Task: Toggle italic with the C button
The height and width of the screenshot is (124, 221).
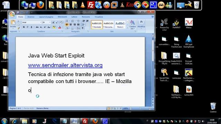Action: [x=28, y=27]
